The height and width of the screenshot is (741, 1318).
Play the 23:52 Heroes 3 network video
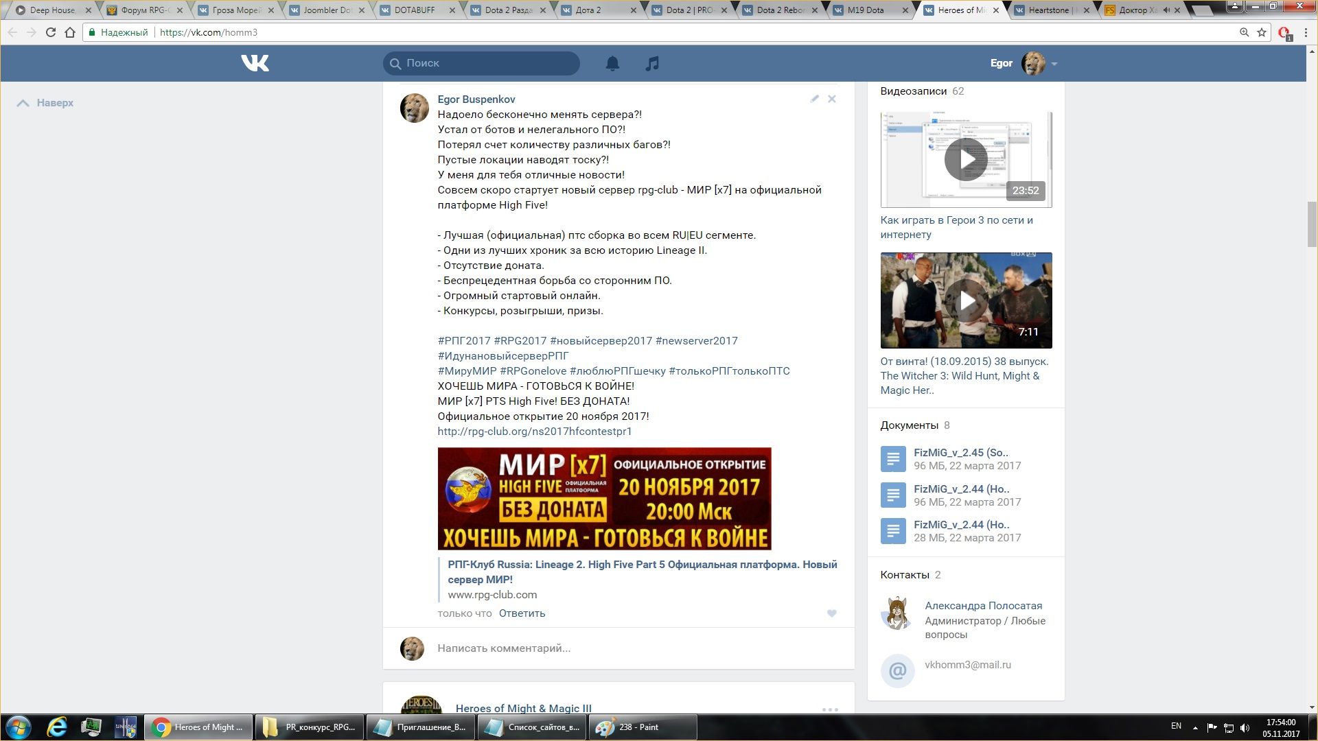(x=965, y=159)
